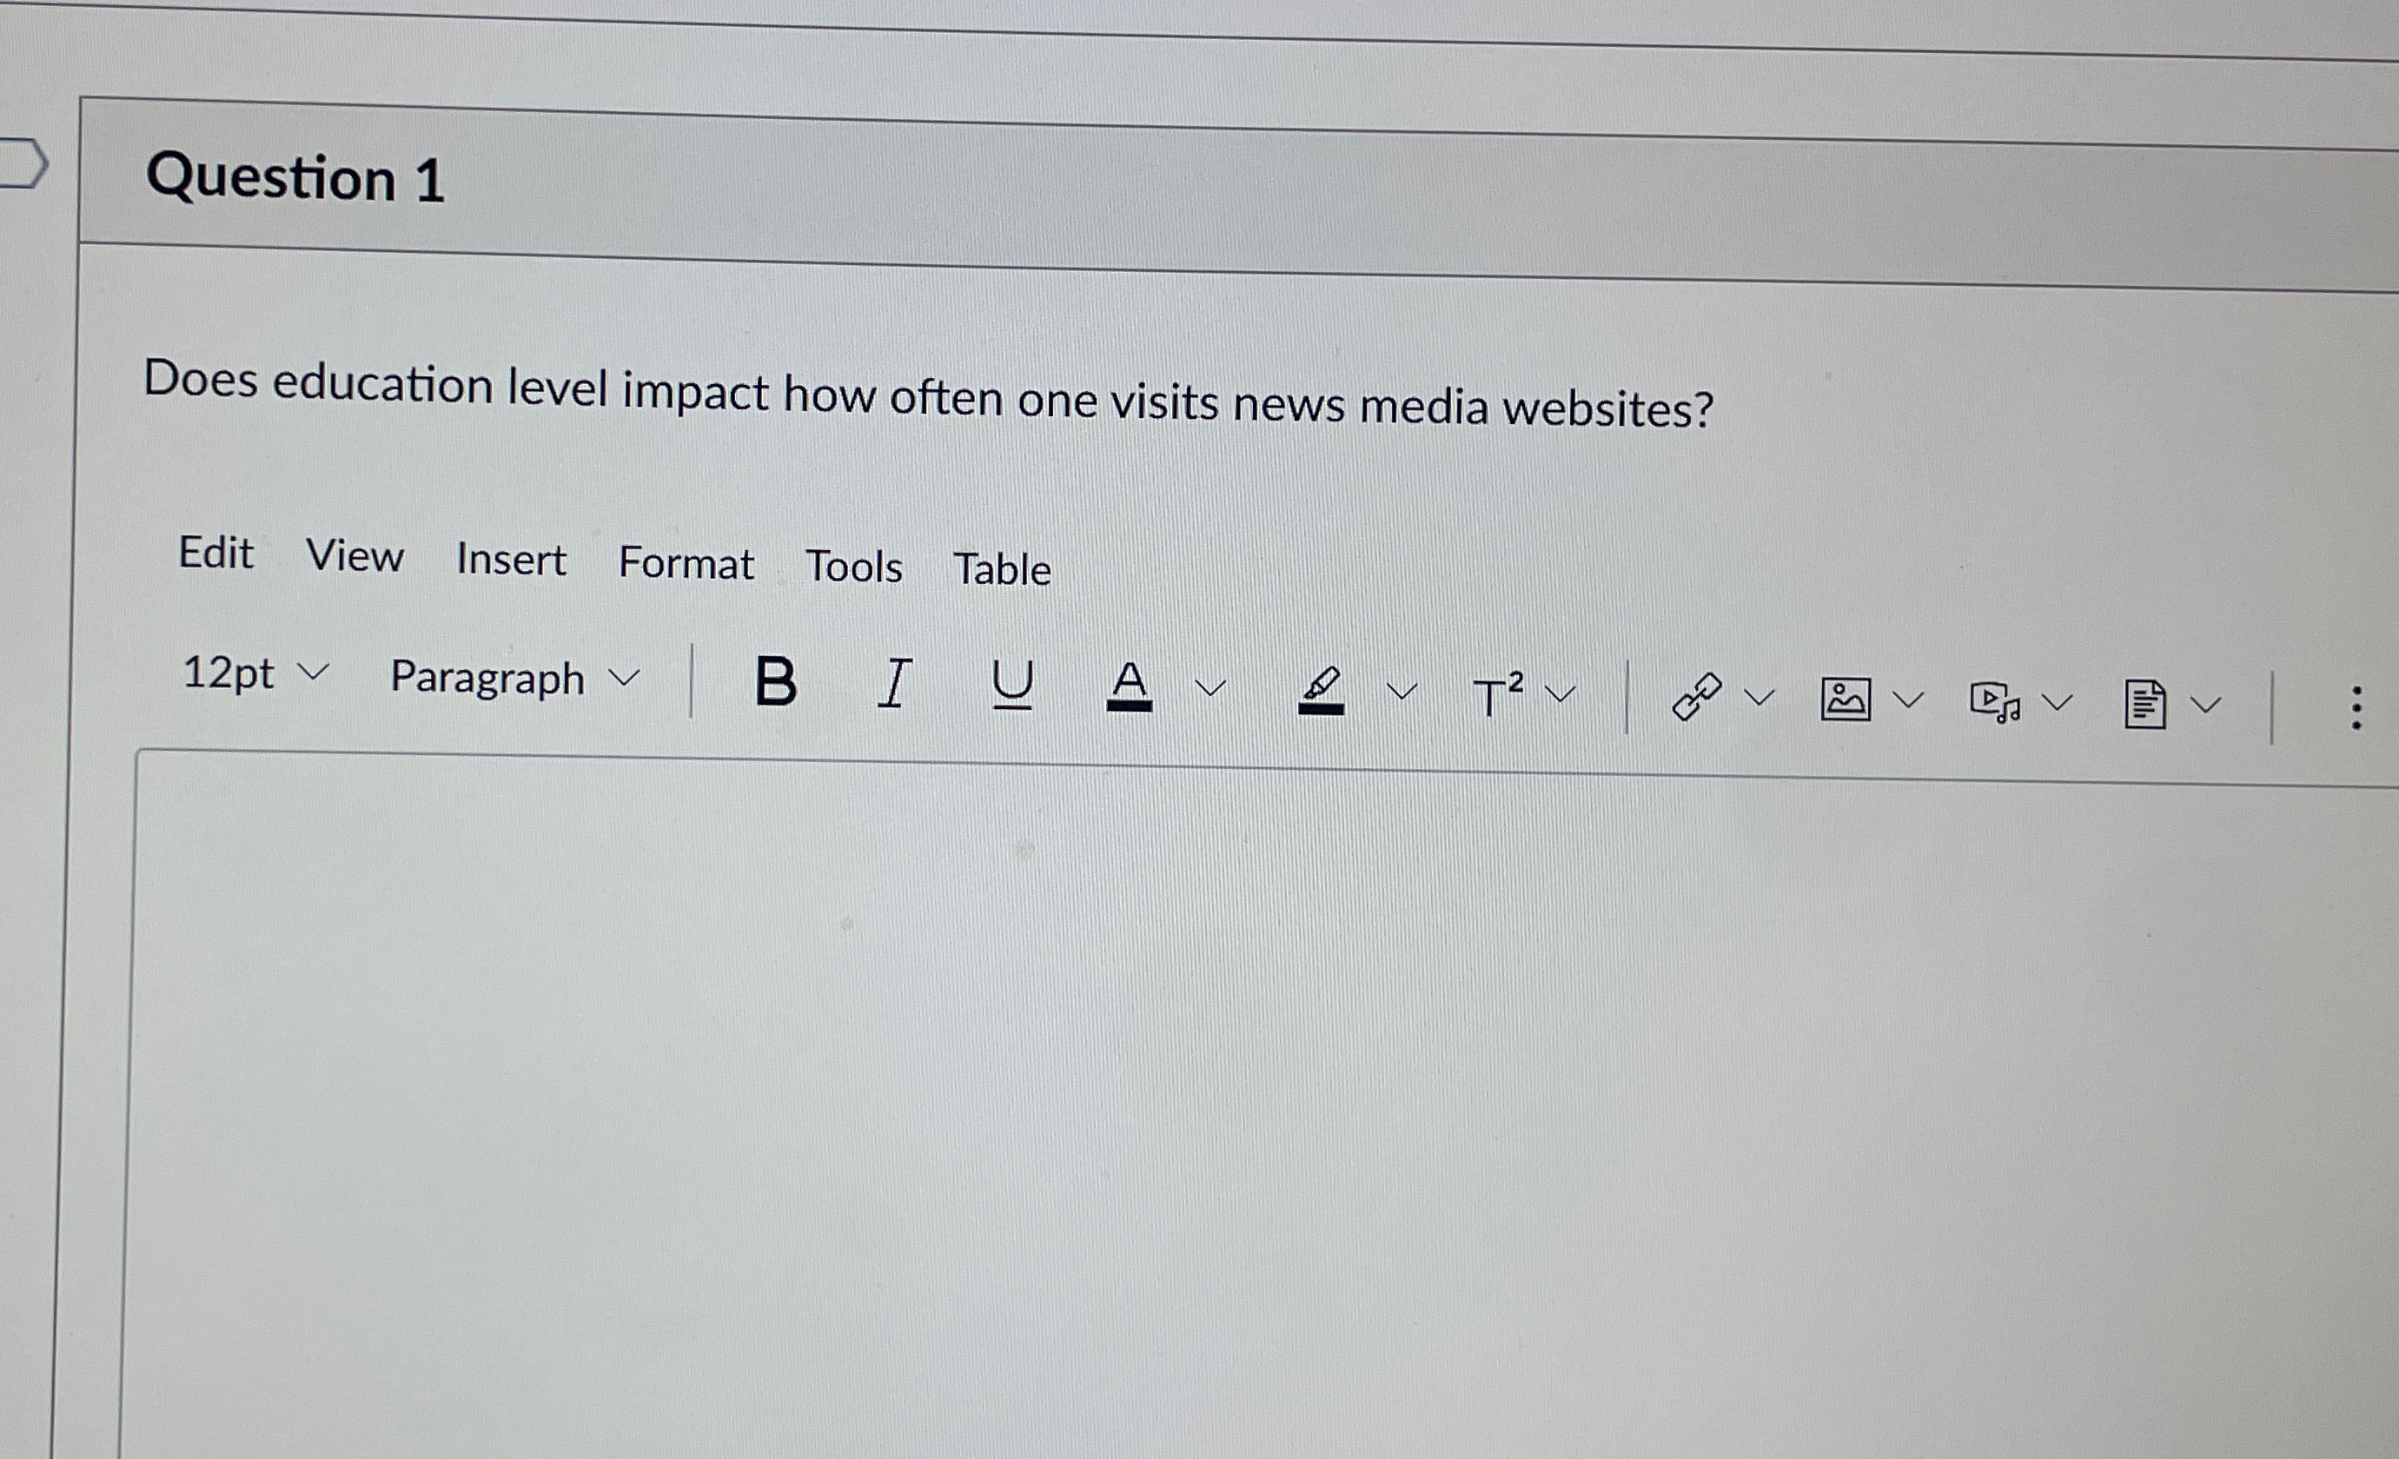Click the superscript T² icon
2399x1459 pixels.
(x=1496, y=694)
